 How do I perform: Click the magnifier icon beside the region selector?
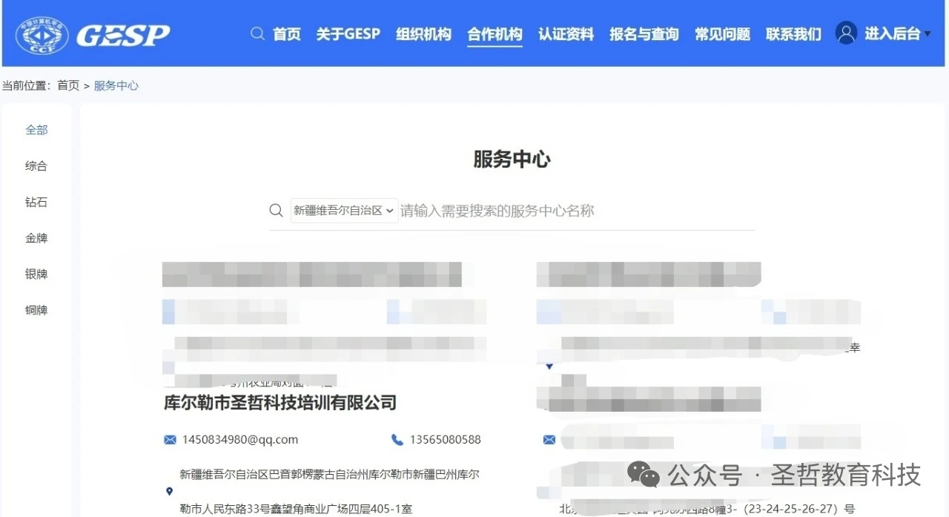click(276, 211)
